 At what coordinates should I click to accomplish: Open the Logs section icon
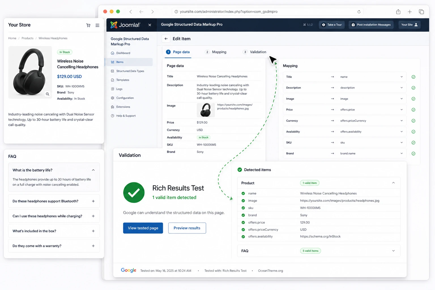[112, 89]
